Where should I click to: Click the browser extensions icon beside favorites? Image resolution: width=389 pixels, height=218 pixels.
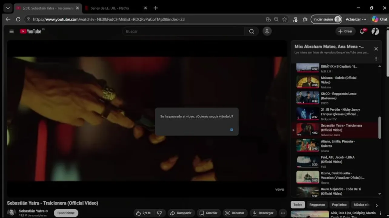(295, 19)
